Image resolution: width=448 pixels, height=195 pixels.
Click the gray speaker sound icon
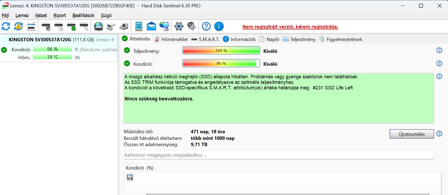tap(191, 26)
